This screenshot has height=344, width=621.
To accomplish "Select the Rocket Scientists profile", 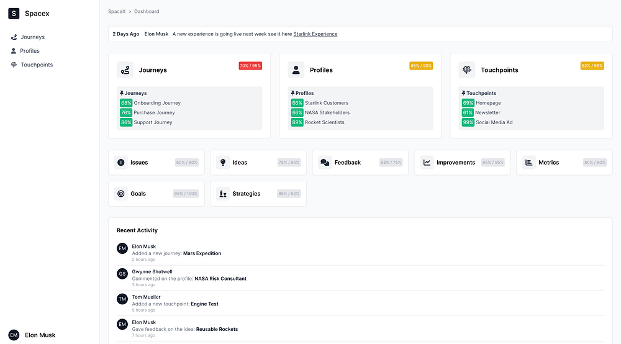I will click(325, 122).
